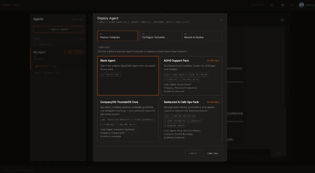Click the 26 Starter Files tag
315x173 pixels.
coord(110,75)
